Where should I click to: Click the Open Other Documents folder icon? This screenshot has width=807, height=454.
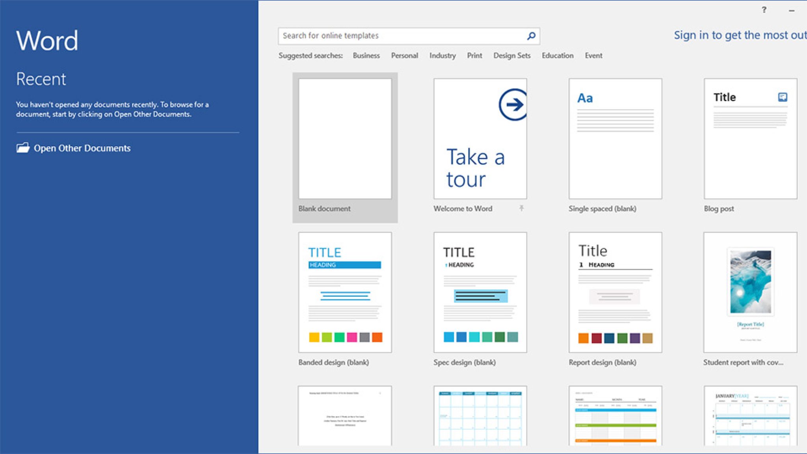(x=23, y=148)
